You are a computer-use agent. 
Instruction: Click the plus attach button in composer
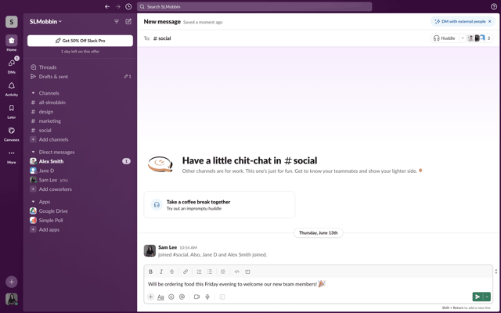pyautogui.click(x=150, y=297)
